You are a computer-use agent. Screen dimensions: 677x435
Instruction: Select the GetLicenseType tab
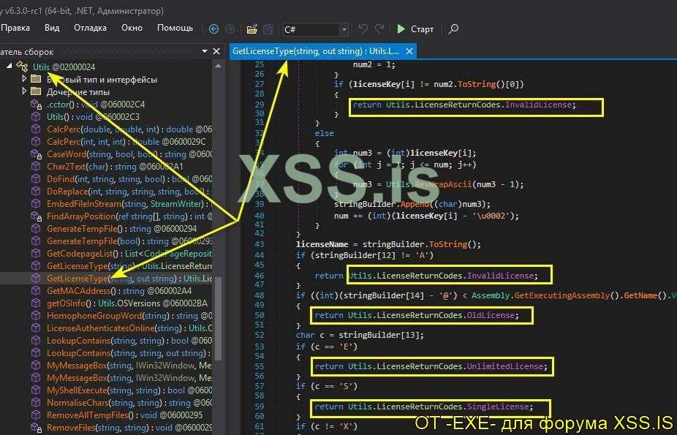(316, 51)
